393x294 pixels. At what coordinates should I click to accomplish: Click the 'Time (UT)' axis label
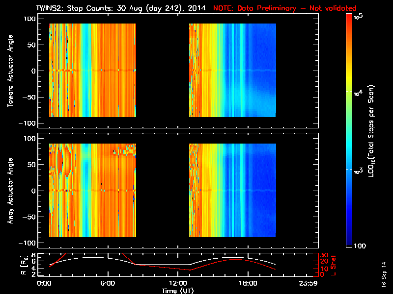coord(179,291)
